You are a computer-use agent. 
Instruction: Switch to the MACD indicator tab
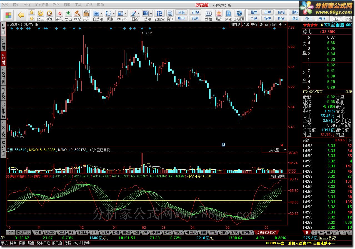click(50, 233)
